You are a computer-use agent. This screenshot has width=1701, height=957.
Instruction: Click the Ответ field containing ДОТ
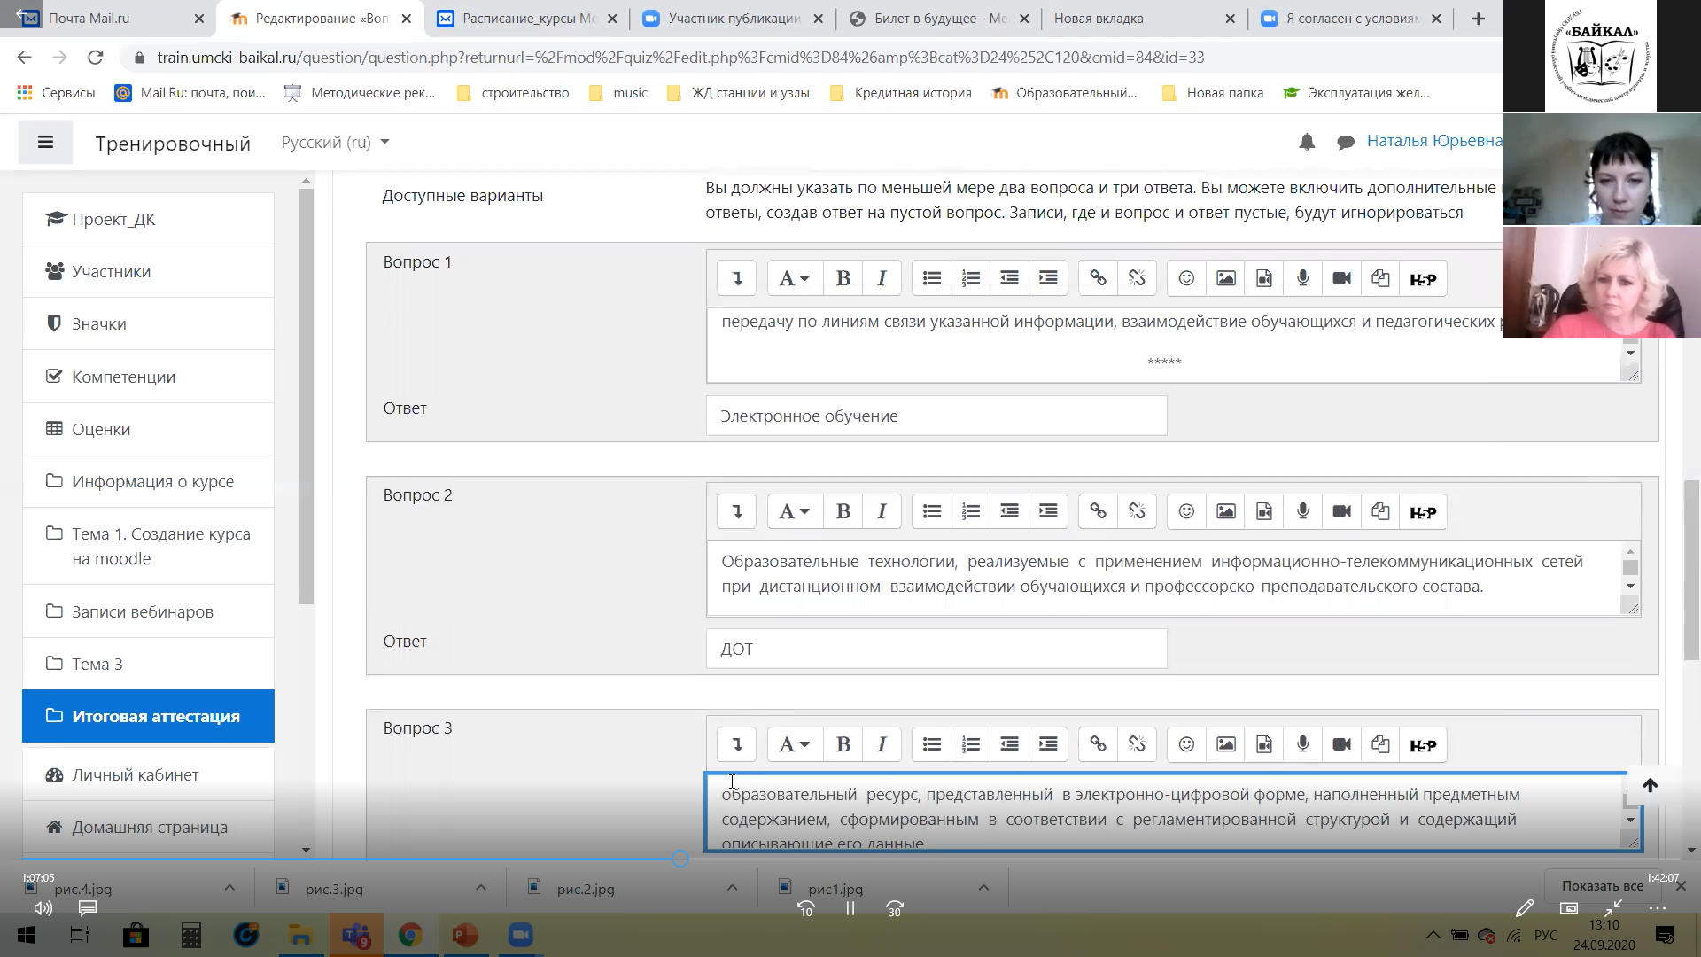click(936, 649)
